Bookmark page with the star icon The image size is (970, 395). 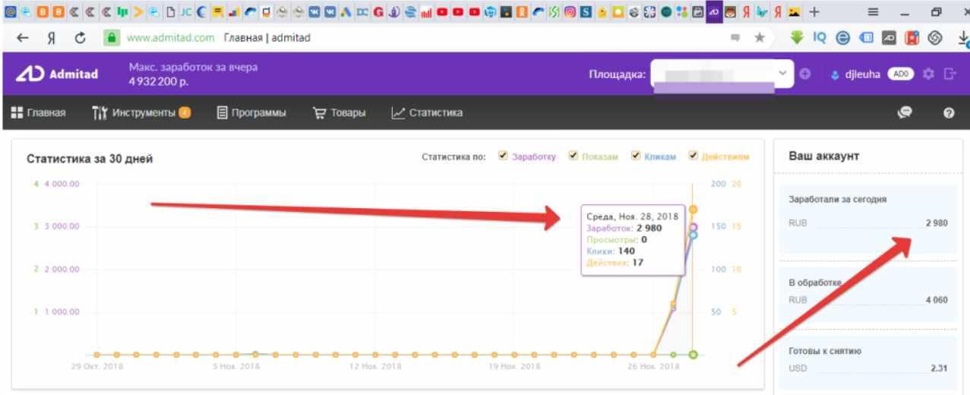(759, 37)
